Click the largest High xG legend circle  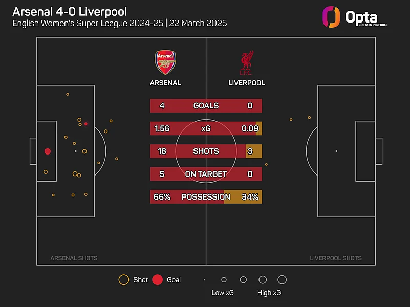point(282,280)
